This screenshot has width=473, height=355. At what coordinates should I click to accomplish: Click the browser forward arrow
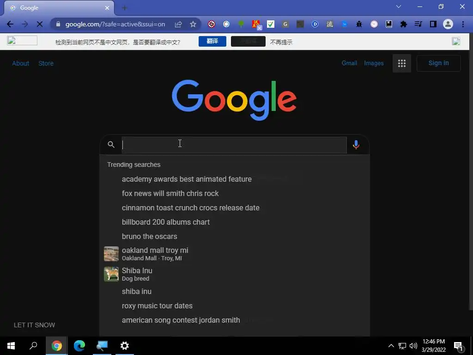point(25,24)
